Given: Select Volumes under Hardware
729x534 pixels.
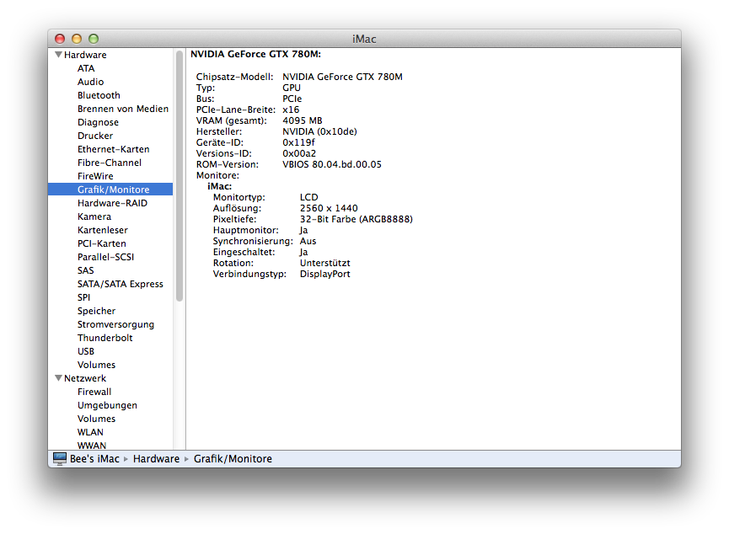Looking at the screenshot, I should (x=97, y=365).
